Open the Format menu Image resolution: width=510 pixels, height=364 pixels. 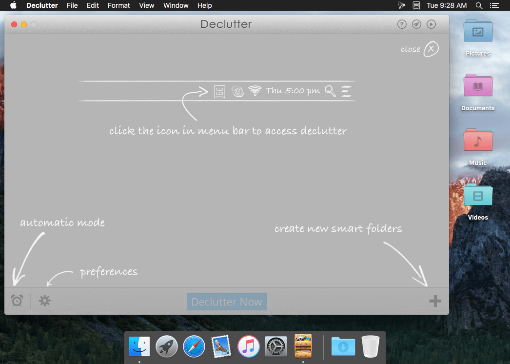click(x=118, y=5)
